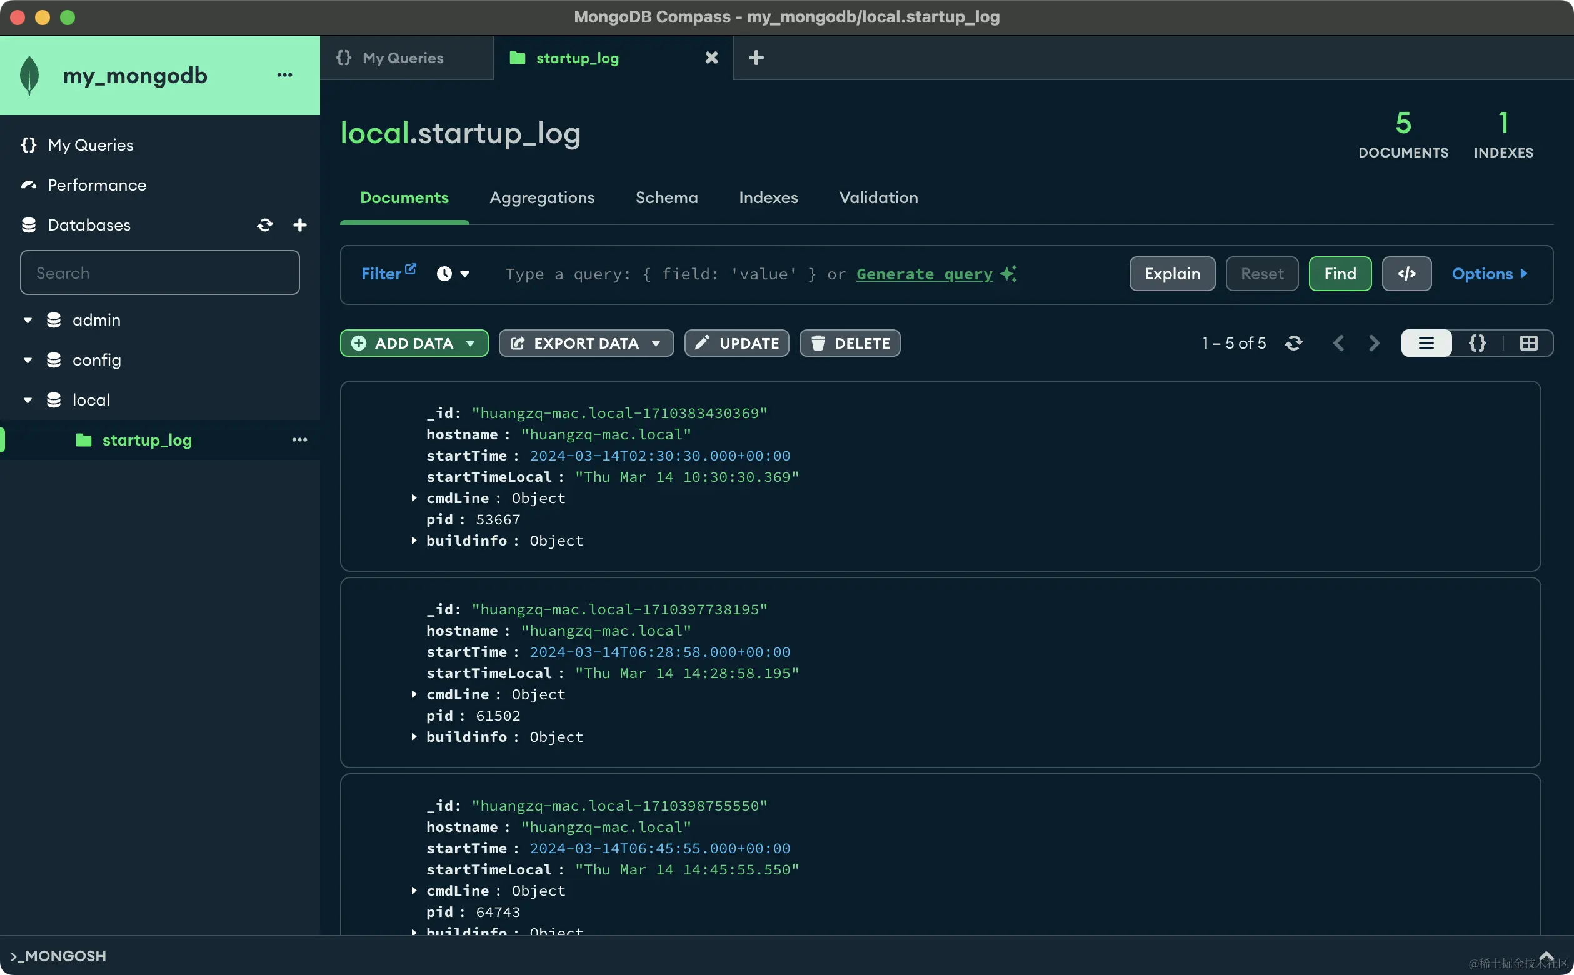The image size is (1574, 975).
Task: Switch to JSON view of documents
Action: [1477, 343]
